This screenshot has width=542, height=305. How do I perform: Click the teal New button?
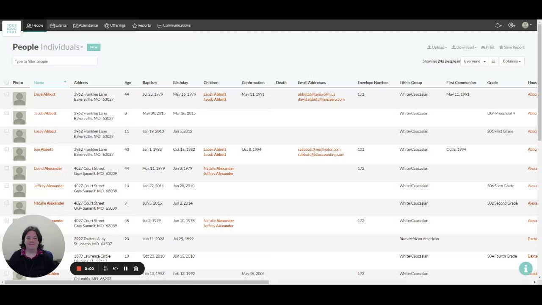[x=94, y=47]
